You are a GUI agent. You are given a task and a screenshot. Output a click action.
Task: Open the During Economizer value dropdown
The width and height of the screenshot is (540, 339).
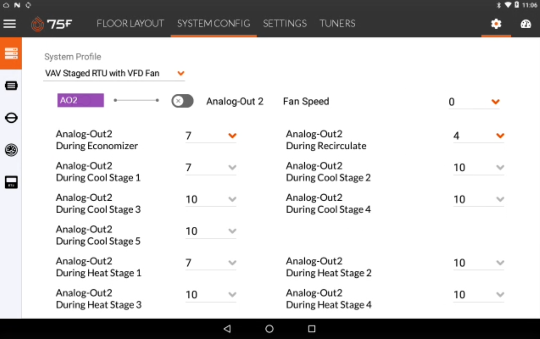click(x=211, y=136)
